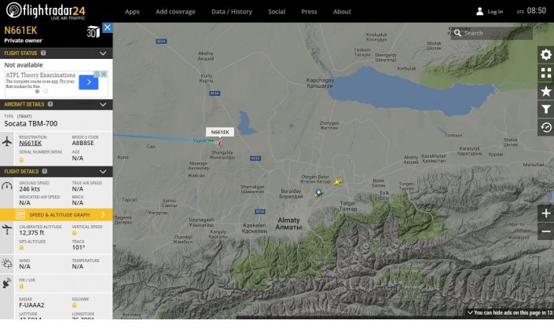Close the N661EK flight info panel
554x328 pixels.
108,27
